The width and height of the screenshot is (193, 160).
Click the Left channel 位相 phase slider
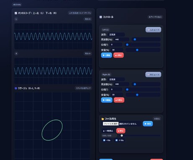[x=143, y=45]
